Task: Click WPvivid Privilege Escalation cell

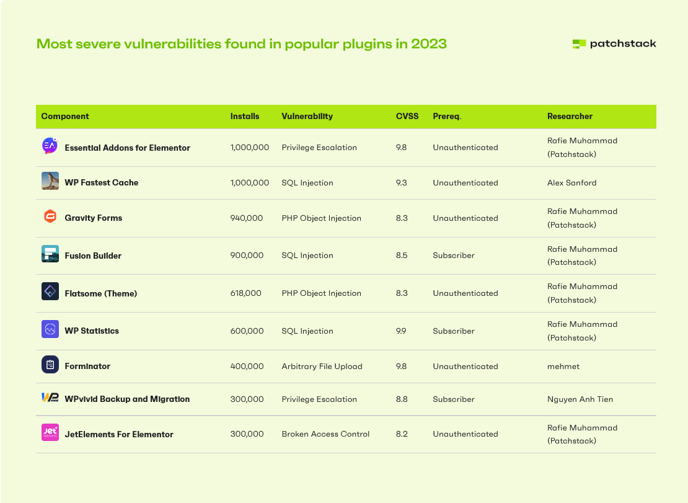Action: point(319,399)
